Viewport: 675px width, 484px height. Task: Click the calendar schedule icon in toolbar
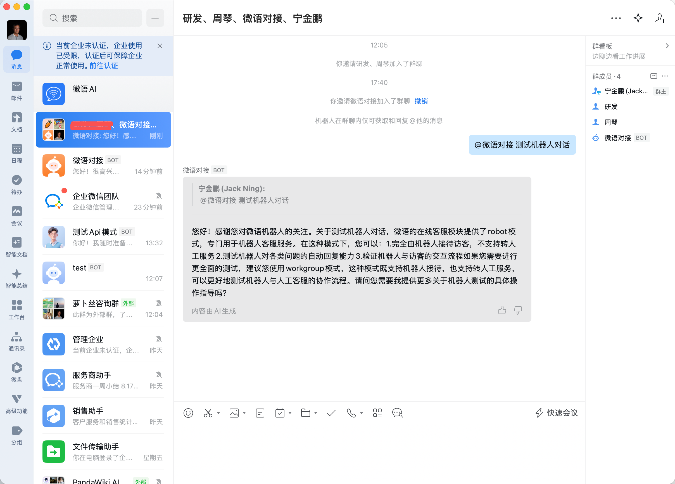tap(280, 413)
